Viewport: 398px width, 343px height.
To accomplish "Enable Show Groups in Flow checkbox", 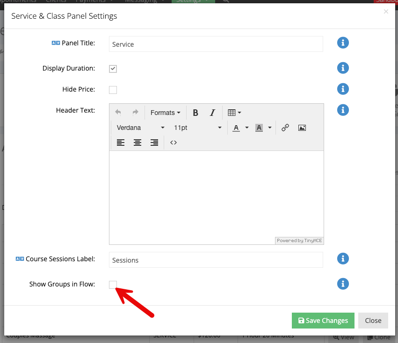I will pyautogui.click(x=113, y=285).
